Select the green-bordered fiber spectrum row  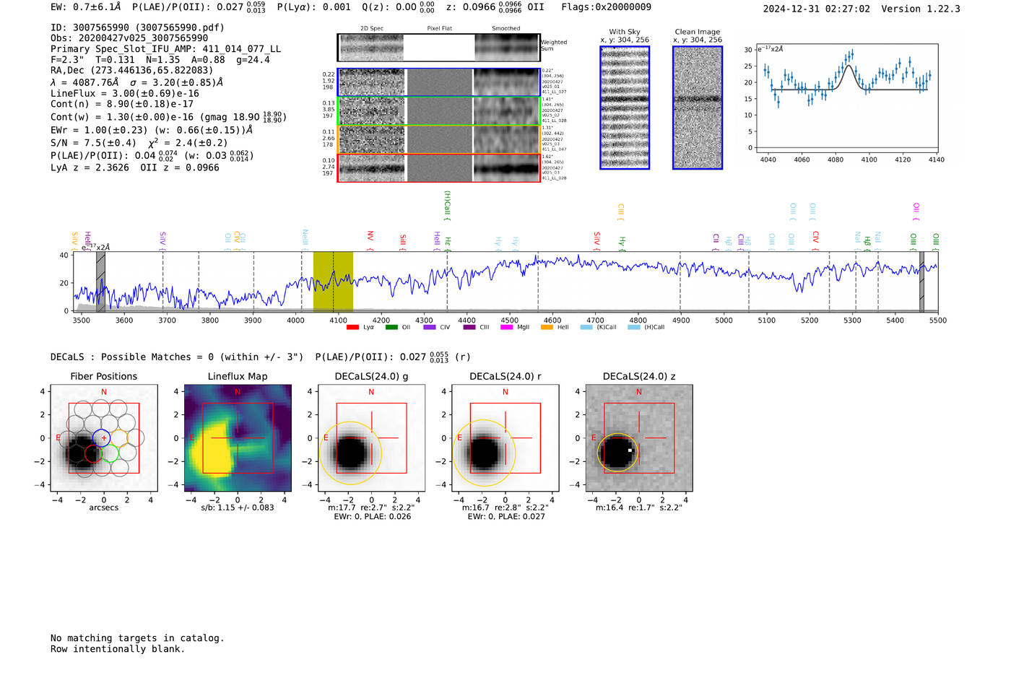coord(438,110)
